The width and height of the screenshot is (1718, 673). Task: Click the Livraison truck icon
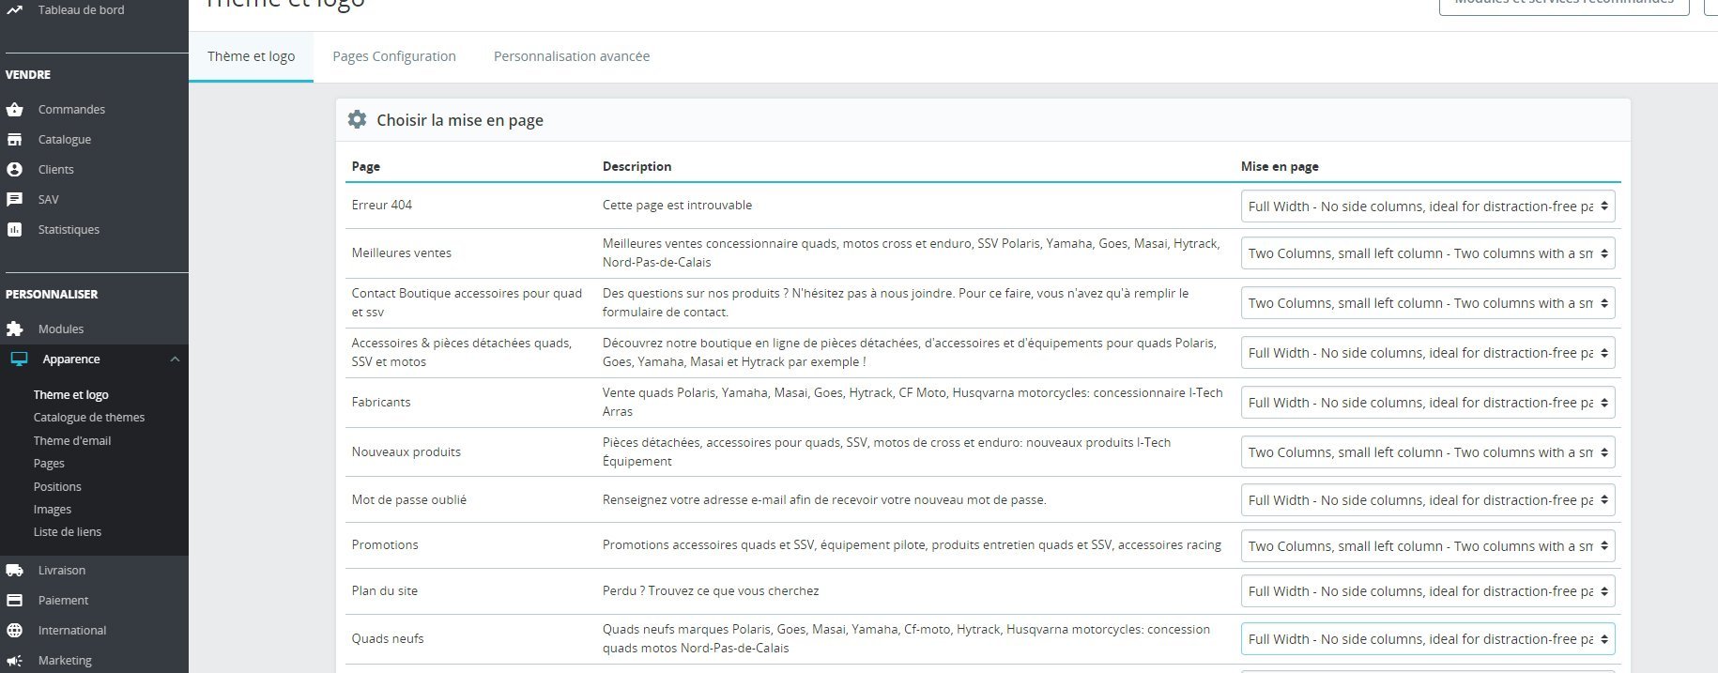pos(14,571)
